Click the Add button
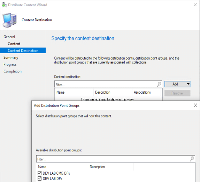The height and width of the screenshot is (182, 200). (x=175, y=84)
